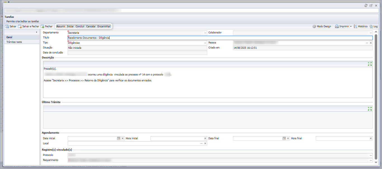Image resolution: width=382 pixels, height=169 pixels.
Task: Open the Data inicial calendar picker
Action: [x=119, y=138]
